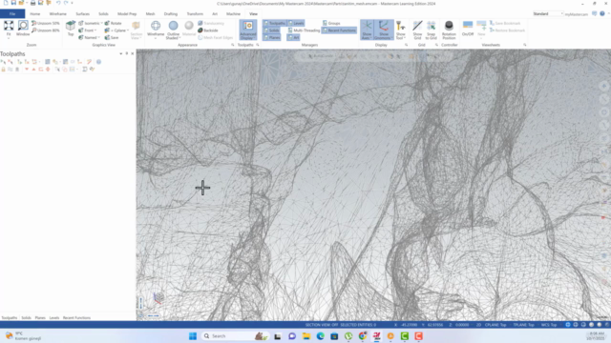Toggle the Multi-Threading manager

click(304, 30)
